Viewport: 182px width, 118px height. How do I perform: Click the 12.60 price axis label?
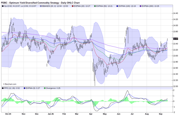tap(175, 68)
